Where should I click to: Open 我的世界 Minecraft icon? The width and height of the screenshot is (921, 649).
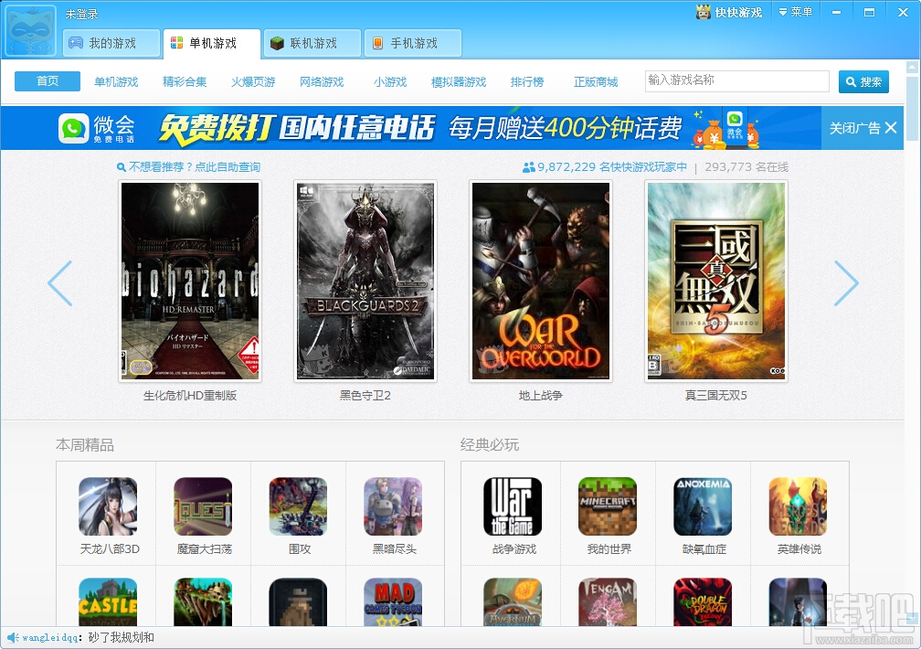(x=608, y=506)
